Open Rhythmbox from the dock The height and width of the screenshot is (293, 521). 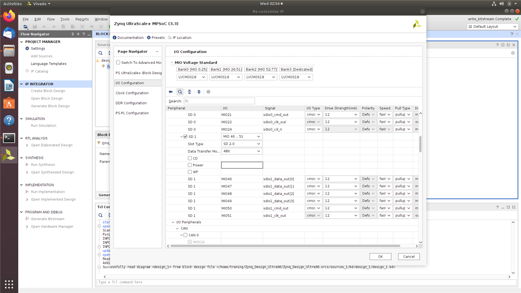point(9,68)
